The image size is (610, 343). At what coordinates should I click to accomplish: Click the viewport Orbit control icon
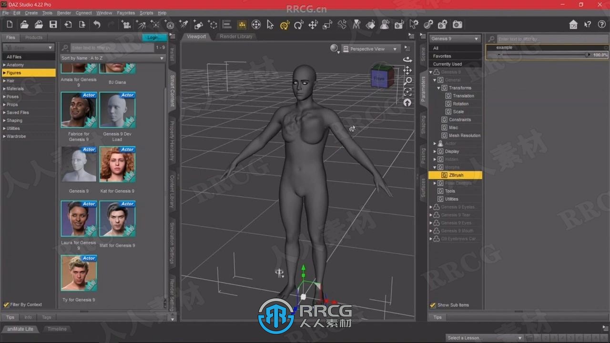point(407,59)
